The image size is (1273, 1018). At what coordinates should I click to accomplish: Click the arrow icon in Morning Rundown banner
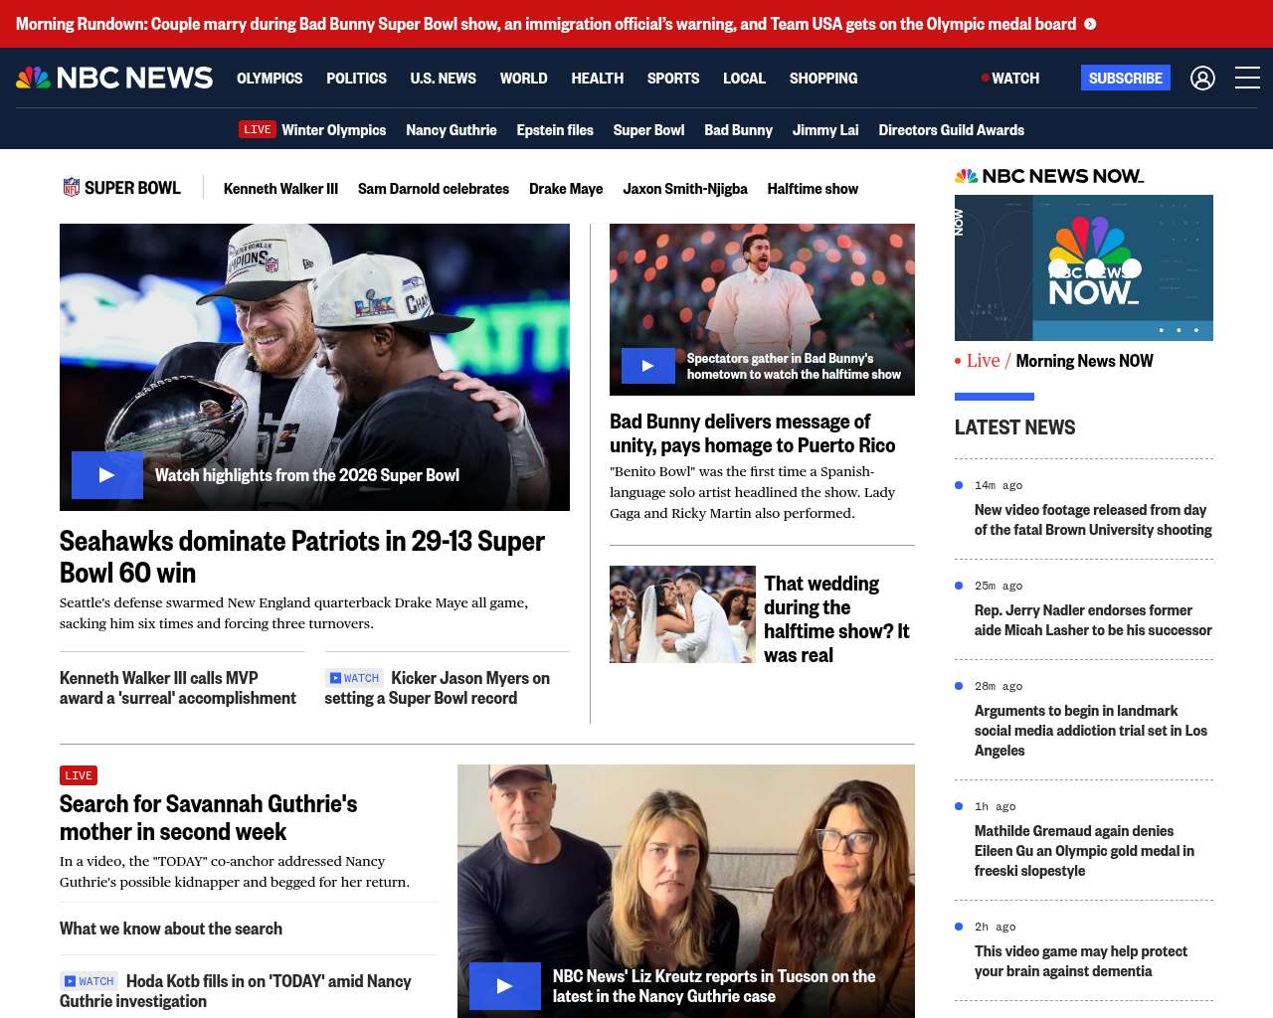pyautogui.click(x=1090, y=24)
